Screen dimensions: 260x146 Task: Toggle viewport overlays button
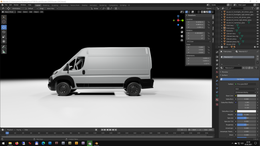coord(192,12)
